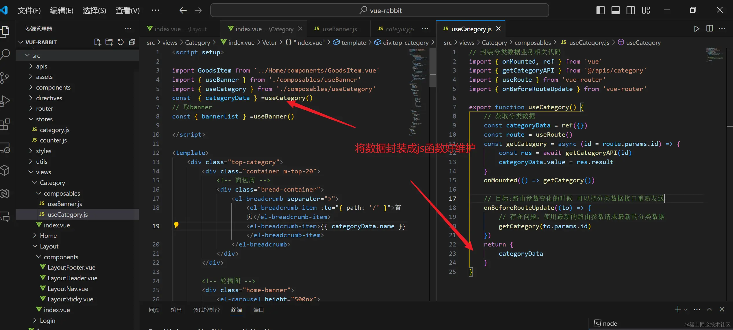Collapse the stores folder
Viewport: 733px width, 330px height.
click(44, 119)
